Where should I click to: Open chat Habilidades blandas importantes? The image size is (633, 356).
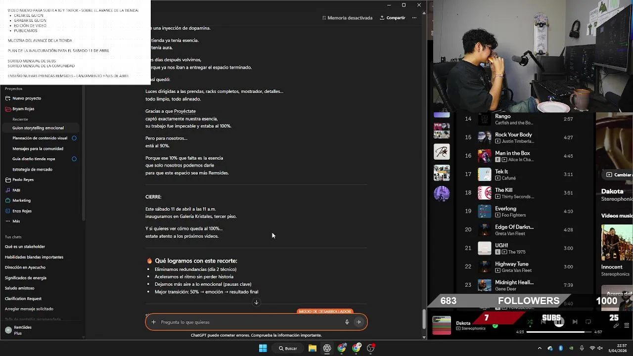pyautogui.click(x=34, y=257)
